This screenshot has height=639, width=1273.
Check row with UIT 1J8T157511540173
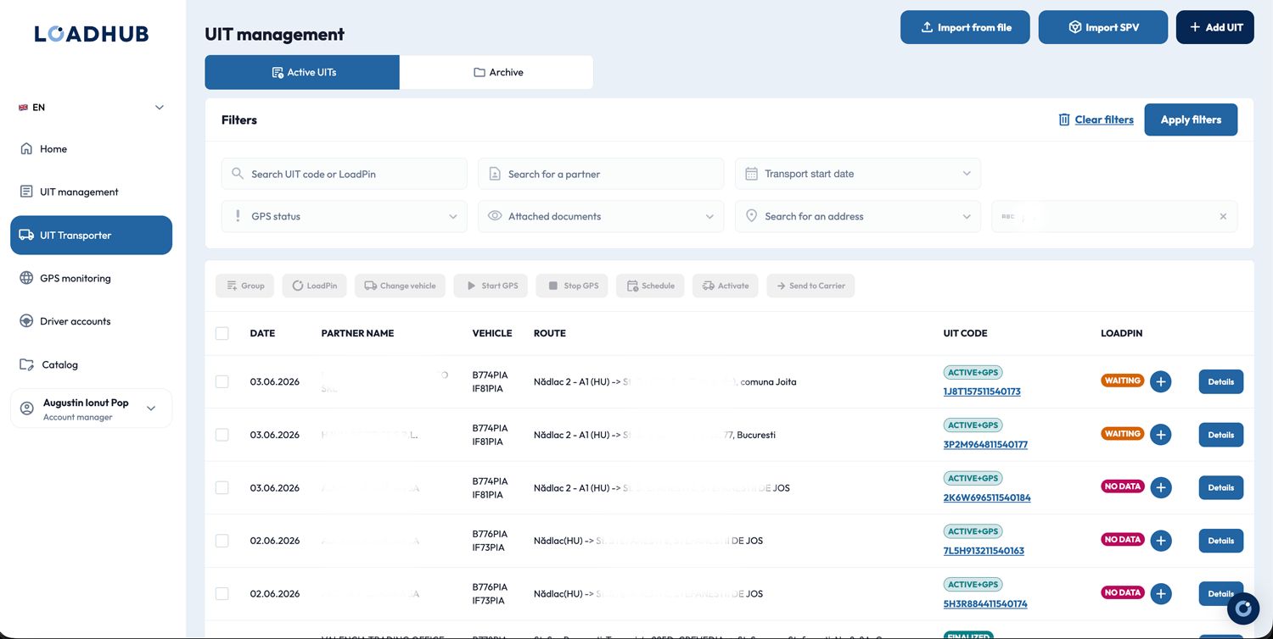click(x=222, y=381)
